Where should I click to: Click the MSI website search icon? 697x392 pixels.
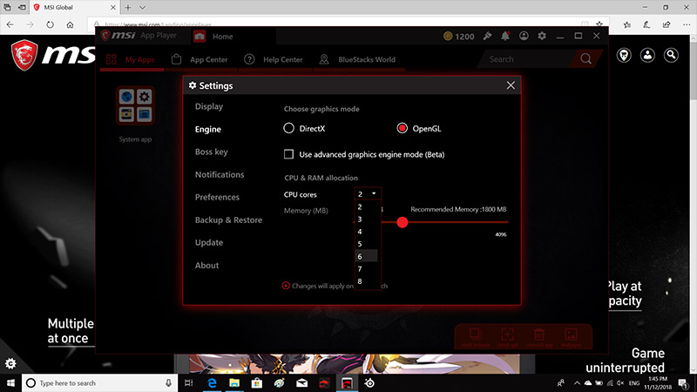671,55
